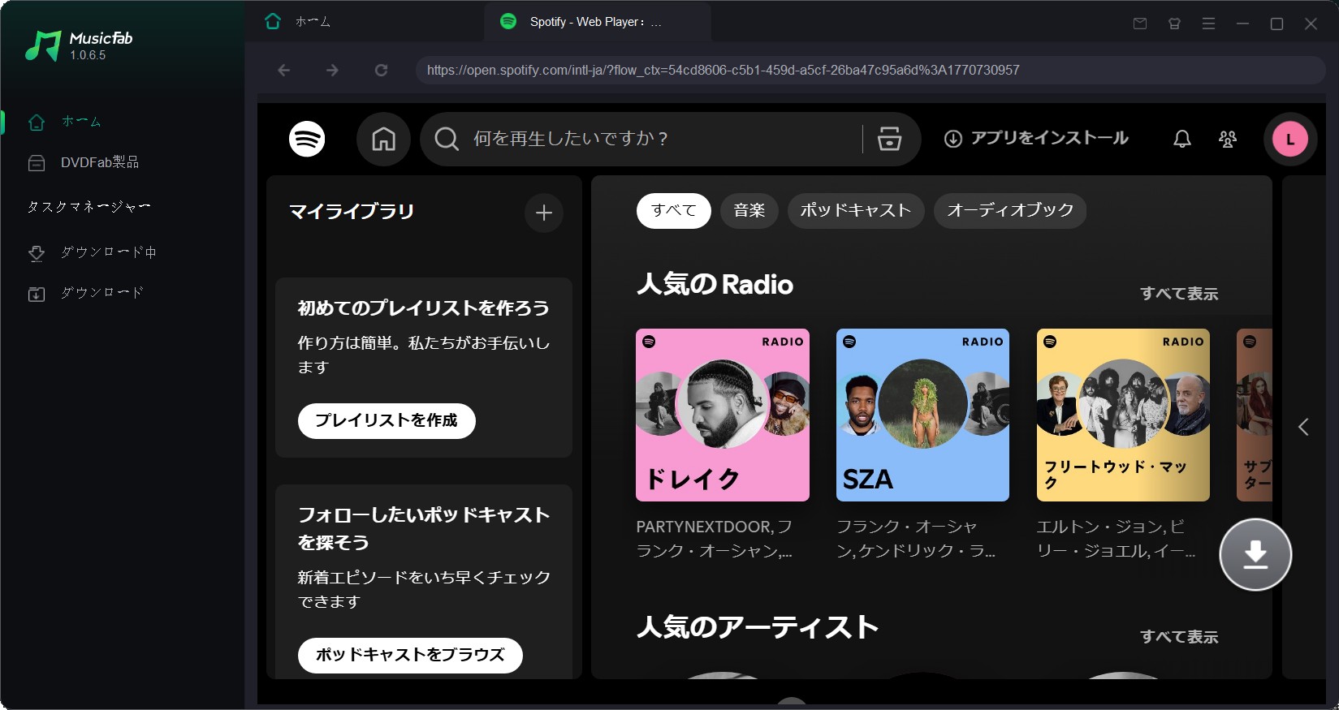Click the URL address bar
Image resolution: width=1339 pixels, height=710 pixels.
point(870,70)
